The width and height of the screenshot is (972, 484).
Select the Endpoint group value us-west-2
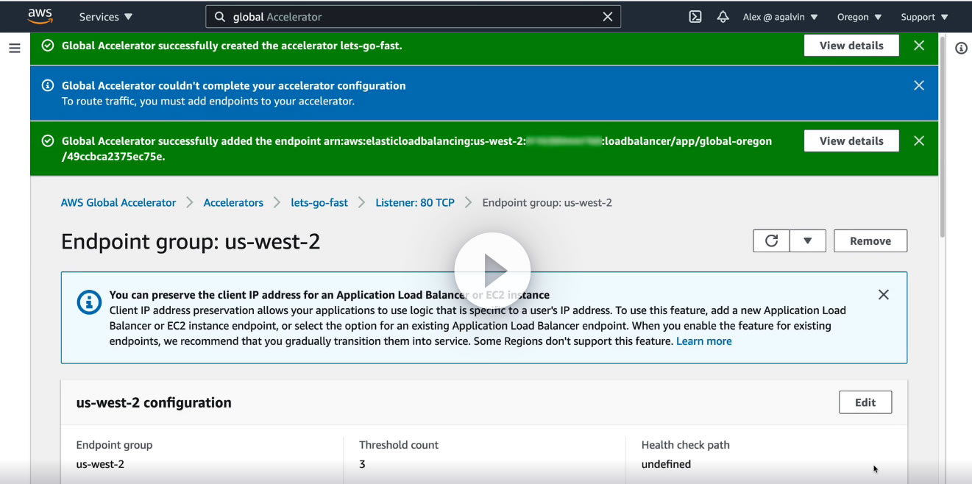(100, 464)
